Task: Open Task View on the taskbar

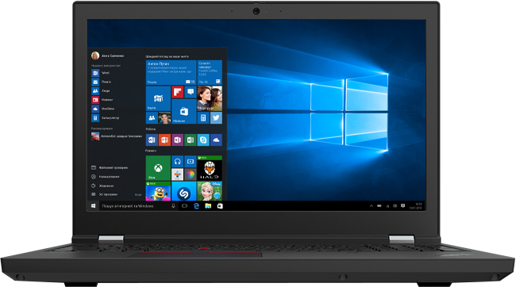Action: point(184,206)
